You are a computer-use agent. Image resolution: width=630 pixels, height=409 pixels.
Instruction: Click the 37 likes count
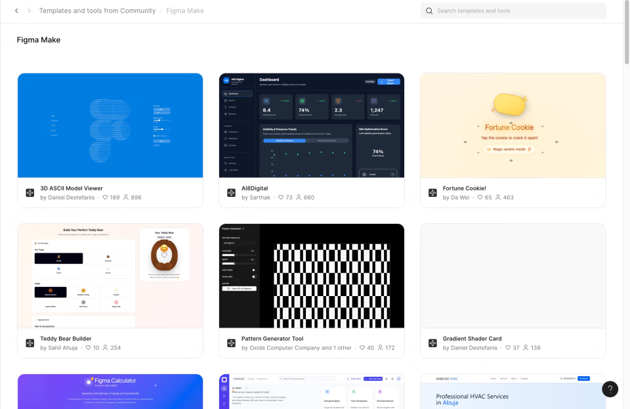pos(516,348)
